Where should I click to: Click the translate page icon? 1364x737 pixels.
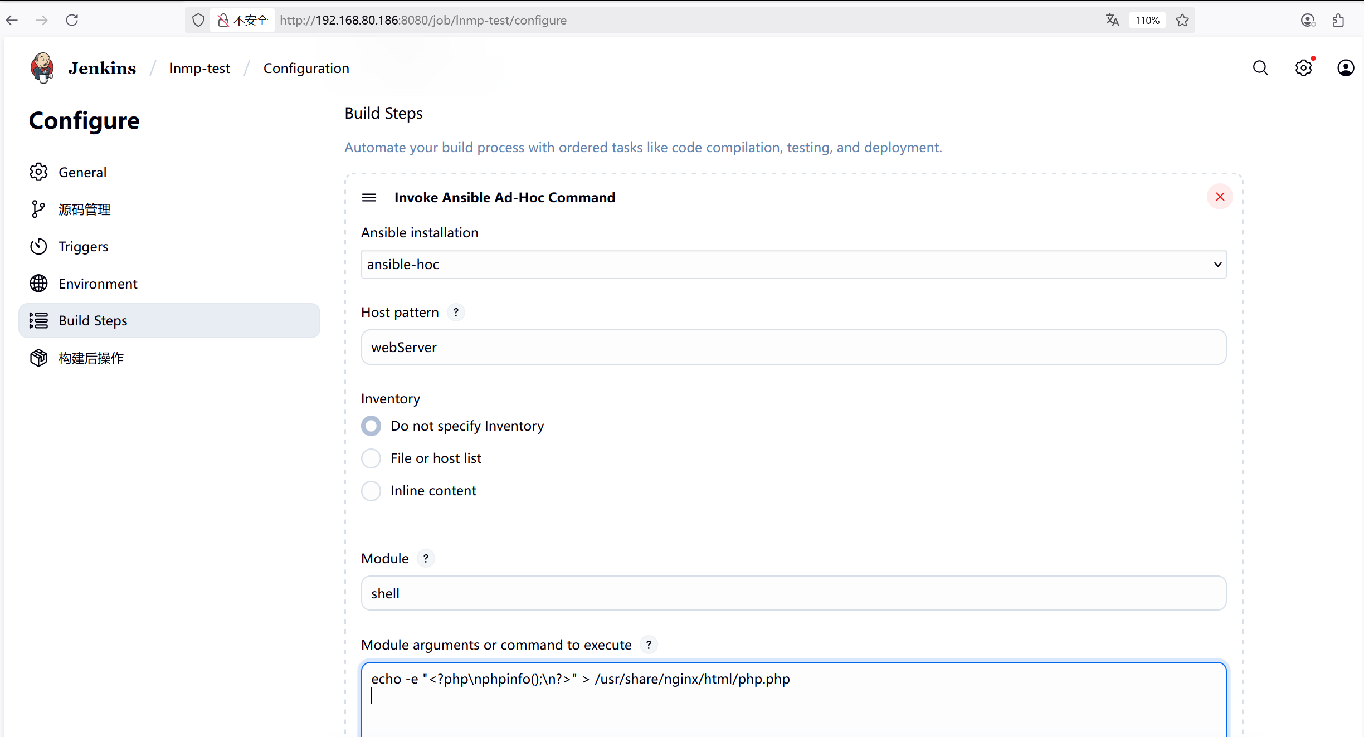(x=1113, y=20)
